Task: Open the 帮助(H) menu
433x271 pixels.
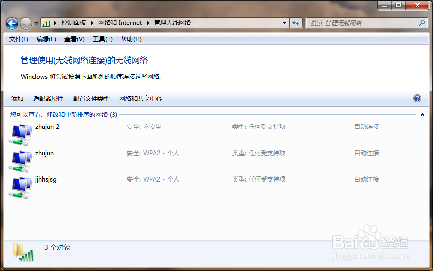Action: click(x=131, y=39)
